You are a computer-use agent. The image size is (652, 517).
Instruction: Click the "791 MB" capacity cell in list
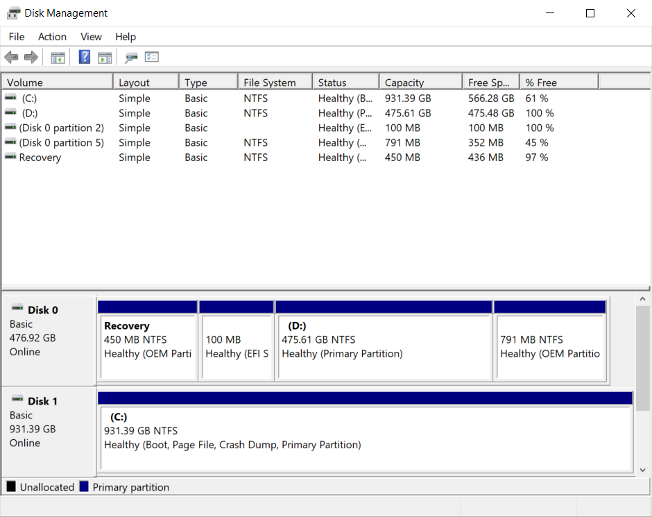click(x=402, y=143)
